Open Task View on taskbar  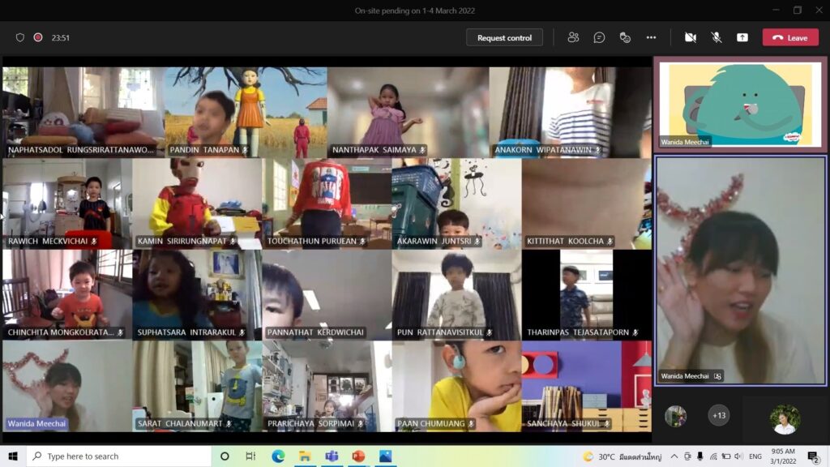point(250,456)
